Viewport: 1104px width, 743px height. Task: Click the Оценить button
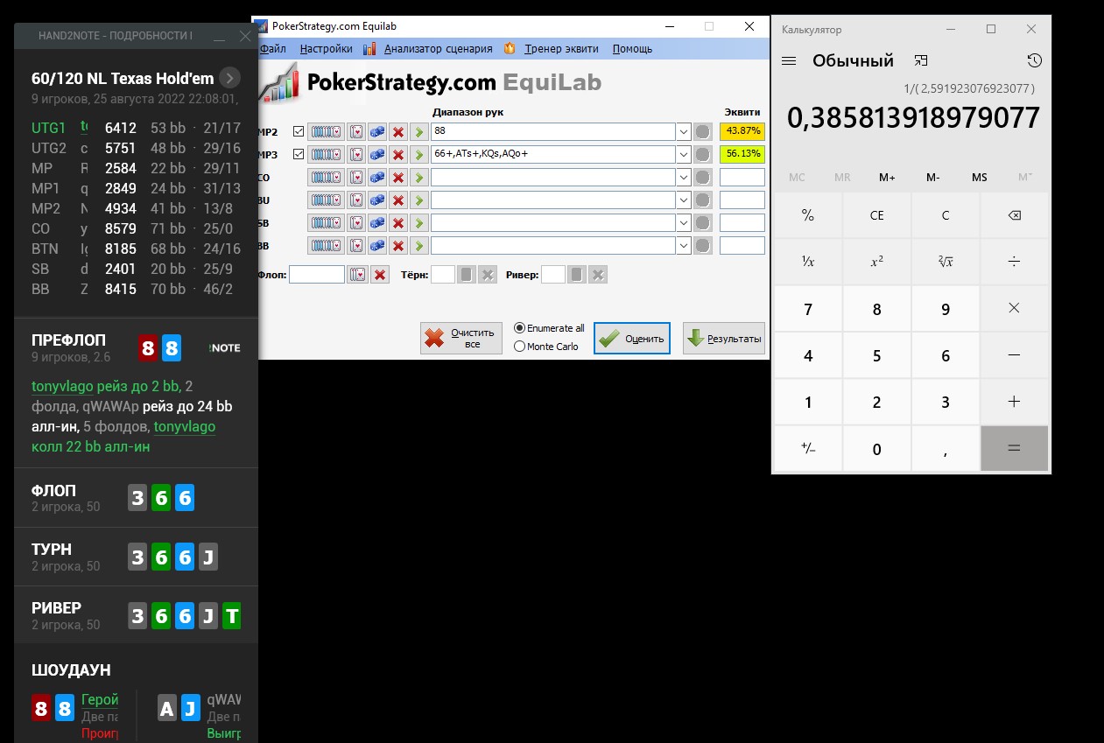[632, 338]
